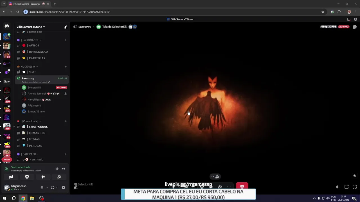Open the server invite people icon
360x202 pixels.
66,27
